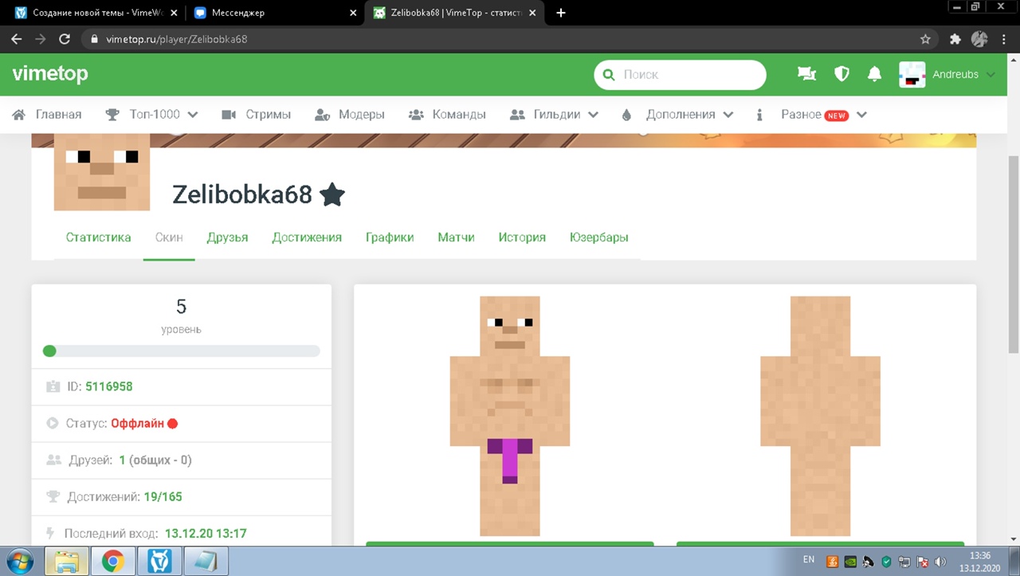1020x576 pixels.
Task: Click the droplet icon beside Дополнения
Action: tap(626, 115)
